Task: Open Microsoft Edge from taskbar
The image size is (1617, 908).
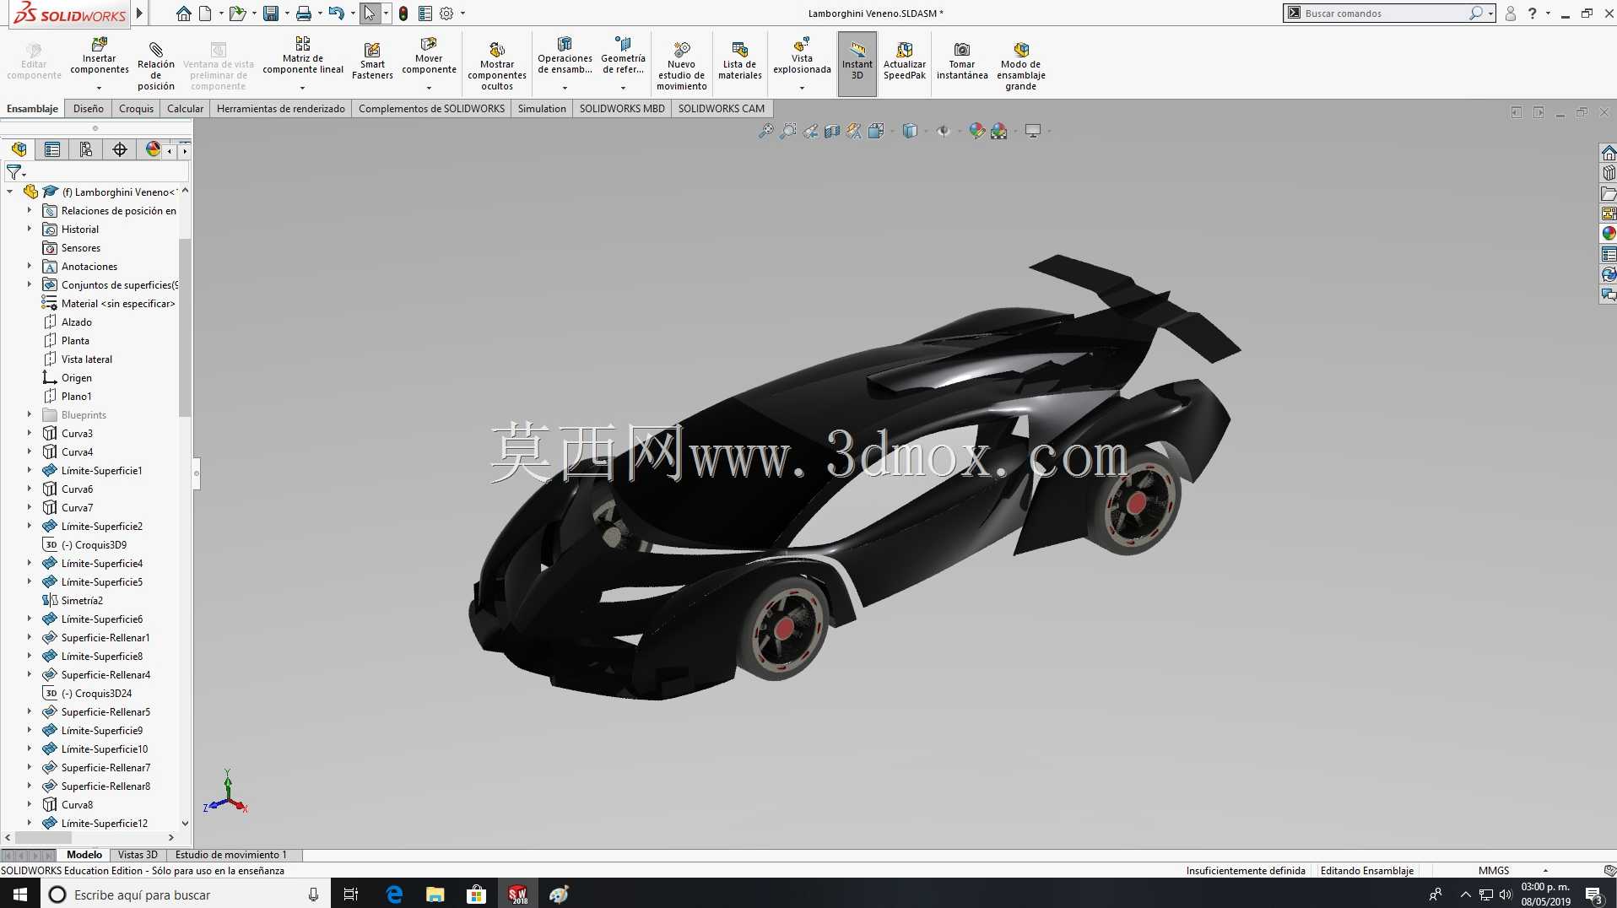Action: point(393,894)
